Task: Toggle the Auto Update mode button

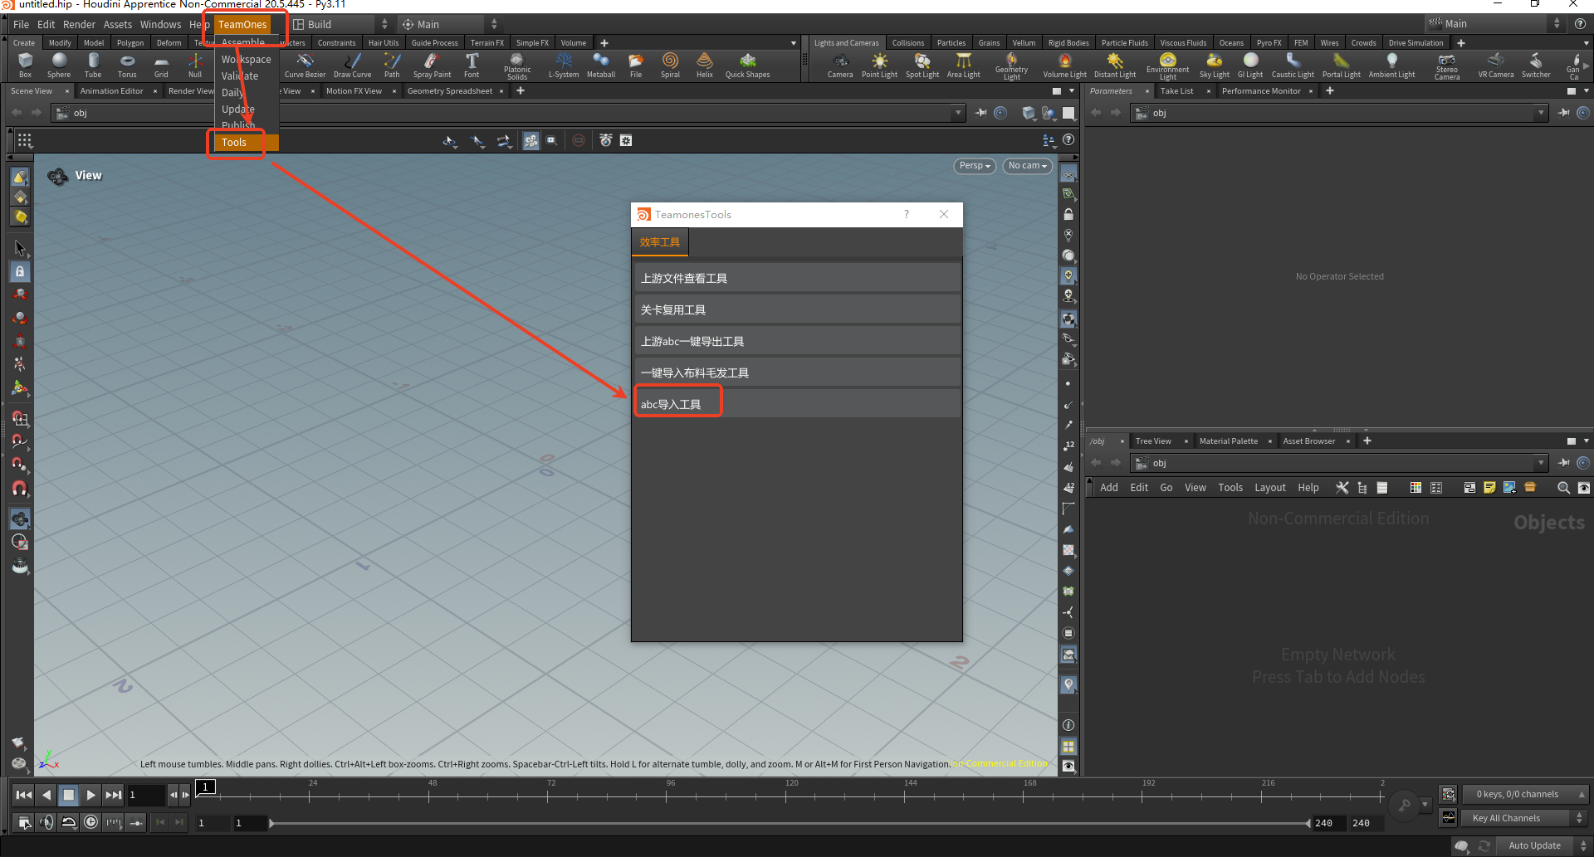Action: click(x=1534, y=845)
